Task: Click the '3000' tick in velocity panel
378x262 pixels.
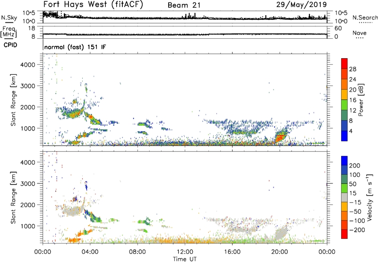Action: [x=28, y=183]
